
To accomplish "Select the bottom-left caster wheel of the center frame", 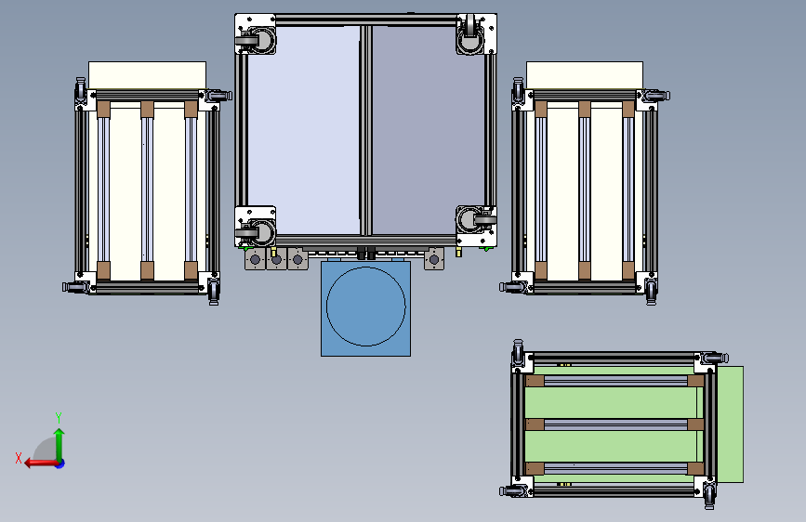I will pyautogui.click(x=256, y=233).
